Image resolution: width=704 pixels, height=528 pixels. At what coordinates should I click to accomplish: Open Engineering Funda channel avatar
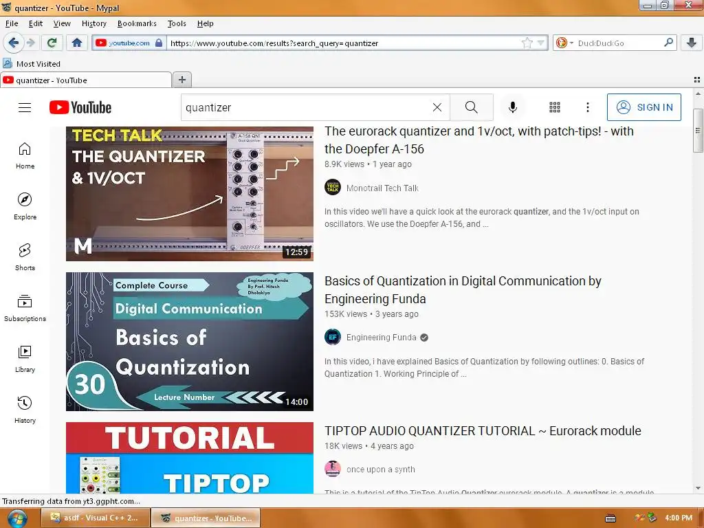coord(333,337)
